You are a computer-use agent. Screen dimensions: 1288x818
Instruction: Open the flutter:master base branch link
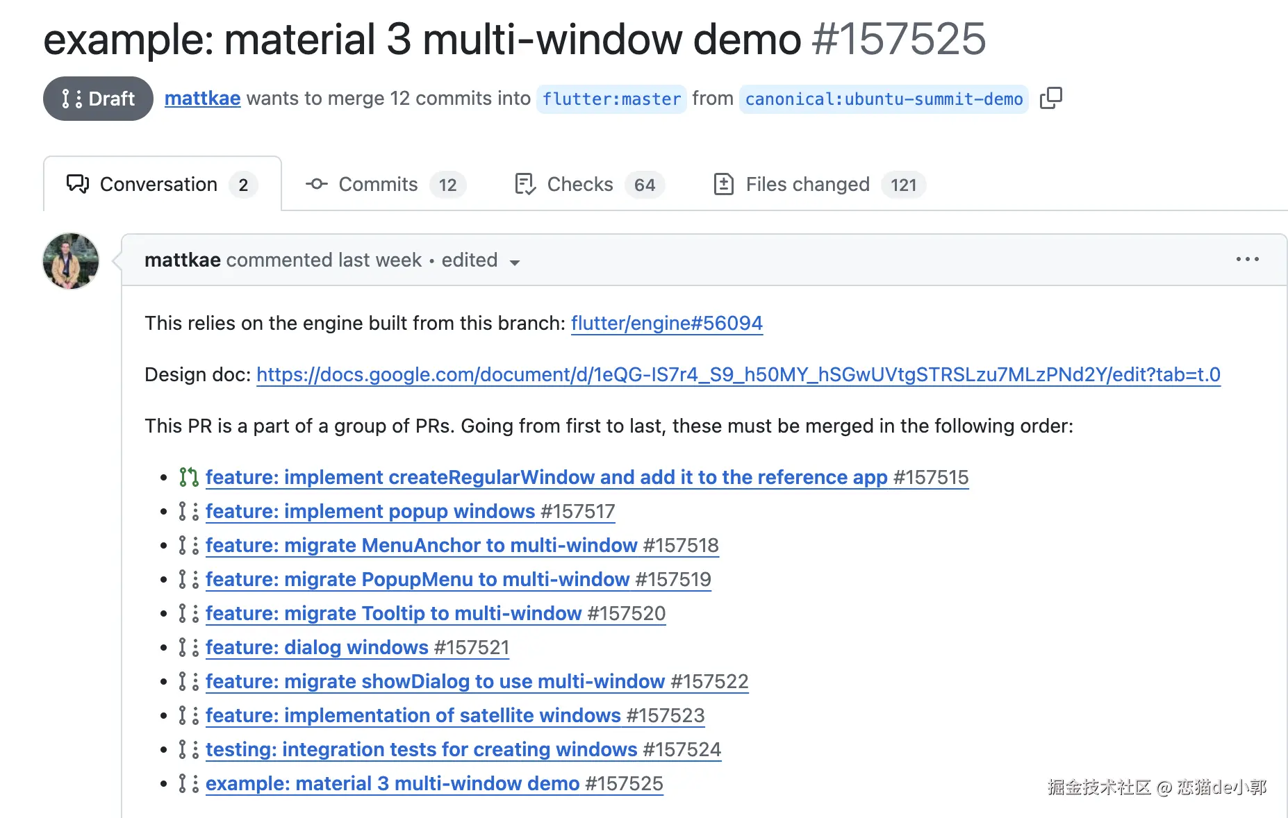pyautogui.click(x=611, y=99)
